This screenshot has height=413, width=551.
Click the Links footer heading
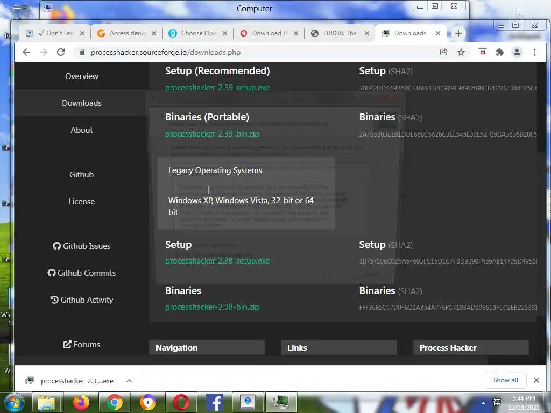[x=297, y=348]
